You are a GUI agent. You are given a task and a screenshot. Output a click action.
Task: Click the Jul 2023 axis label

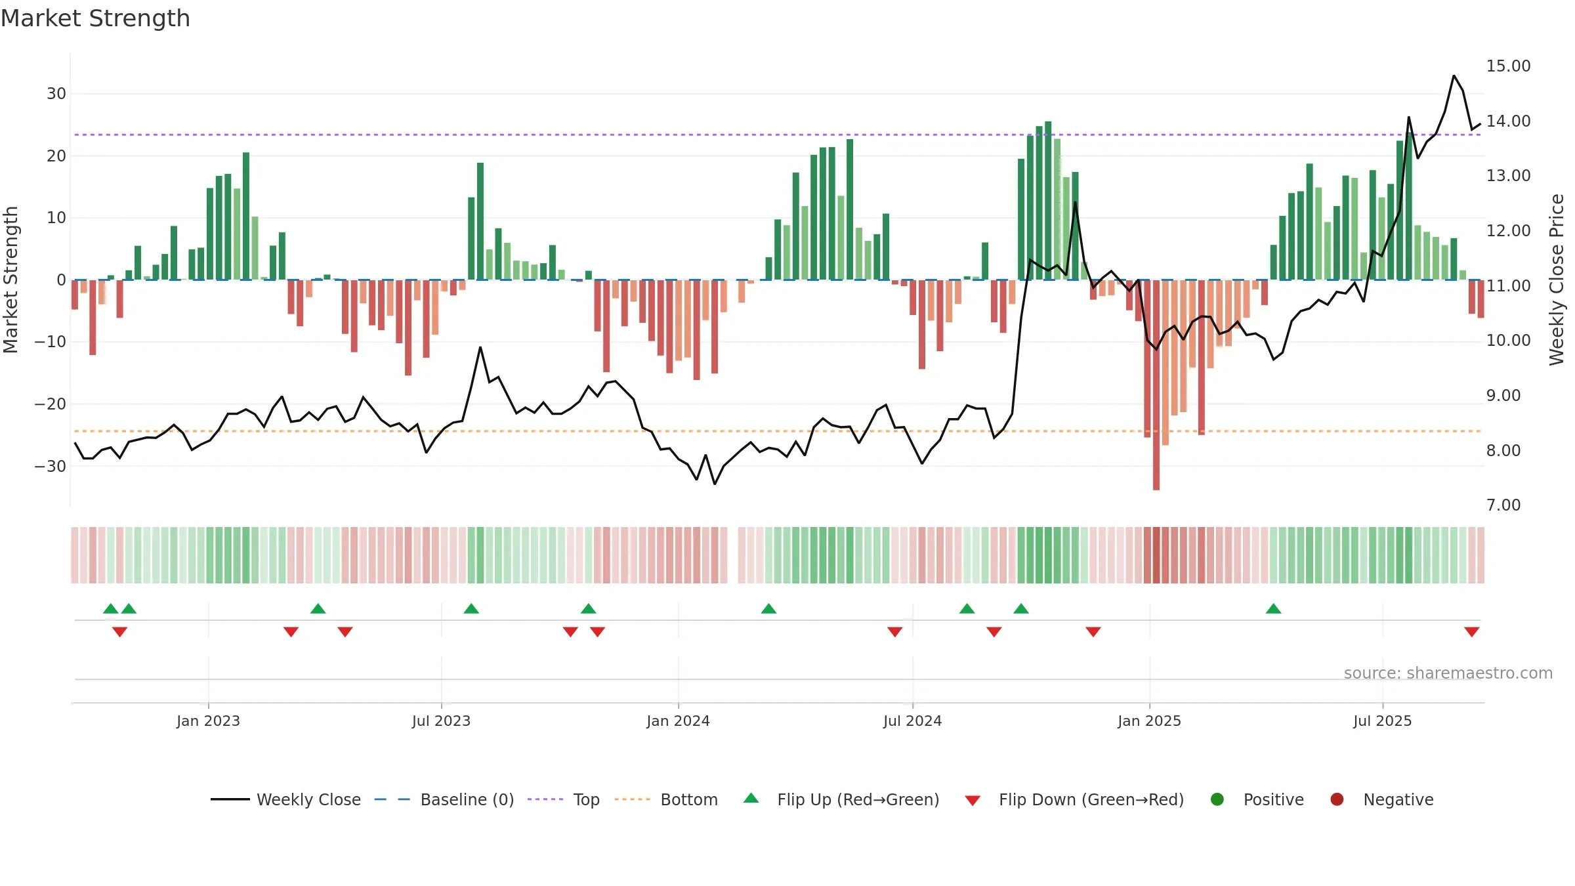(441, 721)
